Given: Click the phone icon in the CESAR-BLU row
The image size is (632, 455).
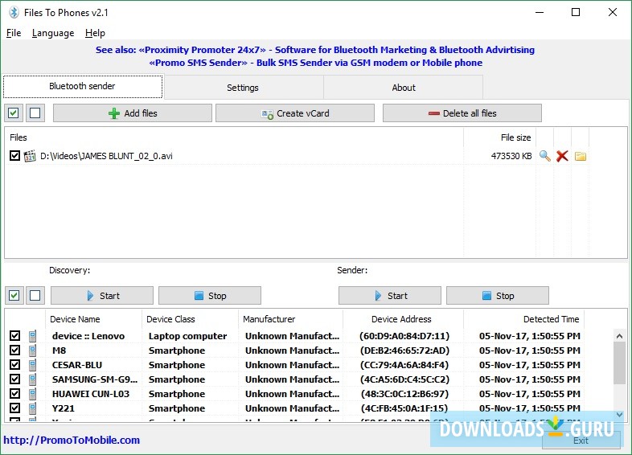Looking at the screenshot, I should (x=33, y=365).
